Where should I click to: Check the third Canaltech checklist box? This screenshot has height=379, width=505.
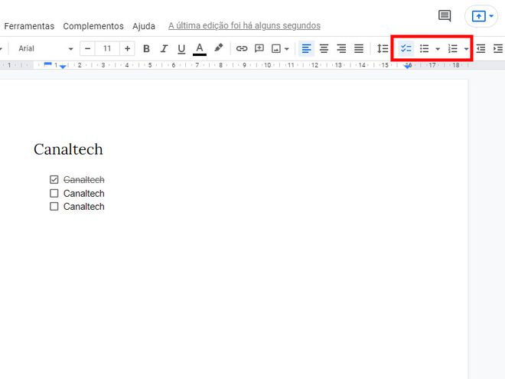coord(54,206)
